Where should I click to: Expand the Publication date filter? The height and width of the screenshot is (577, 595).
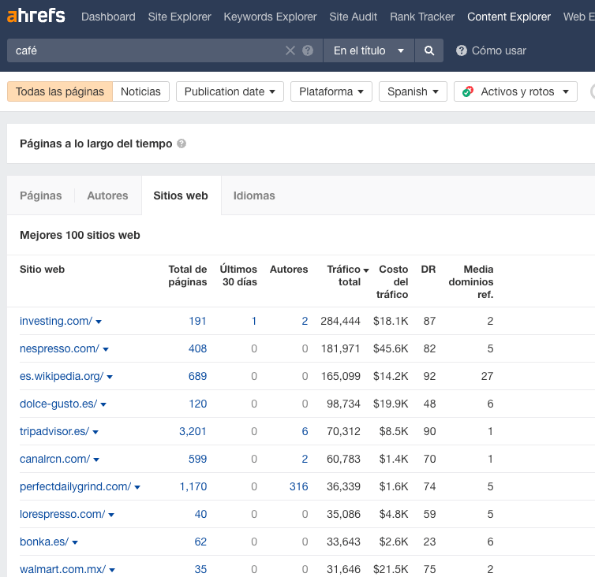coord(230,91)
